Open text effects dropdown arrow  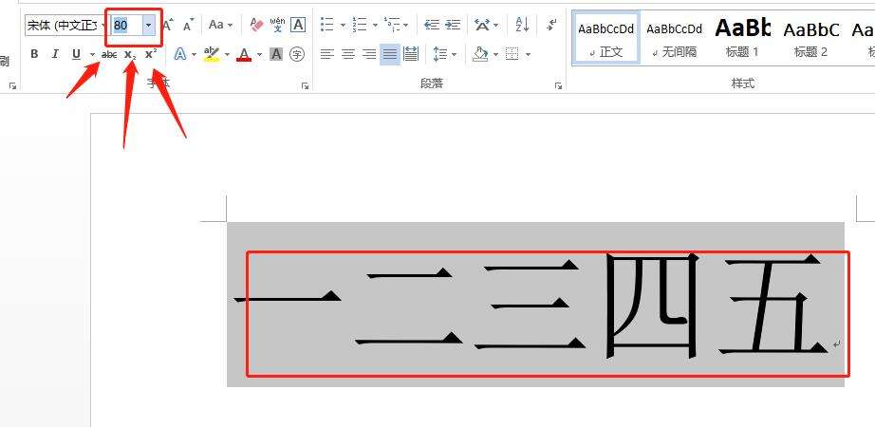click(x=194, y=55)
